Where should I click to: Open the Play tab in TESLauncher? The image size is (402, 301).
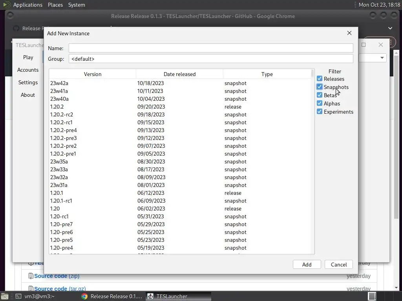click(x=28, y=57)
